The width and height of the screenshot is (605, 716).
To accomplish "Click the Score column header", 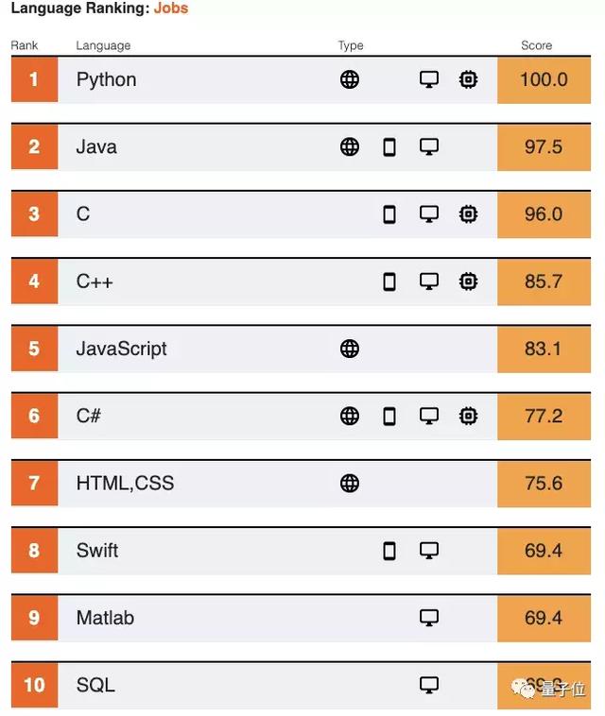I will point(536,45).
